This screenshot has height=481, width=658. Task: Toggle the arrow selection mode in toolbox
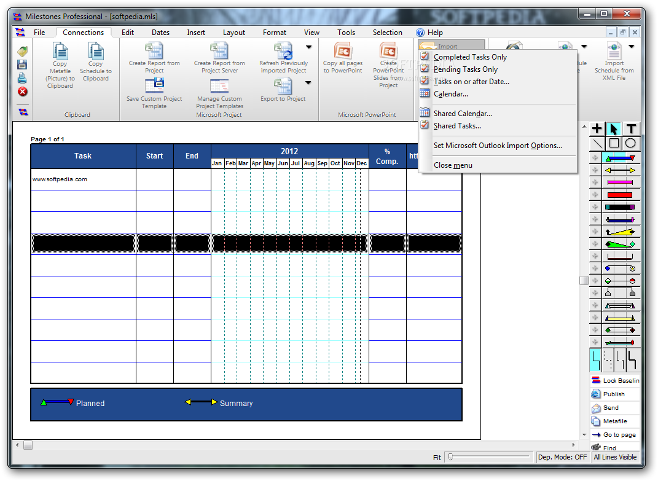pos(614,128)
